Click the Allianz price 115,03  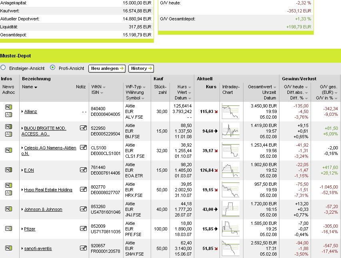tap(207, 111)
